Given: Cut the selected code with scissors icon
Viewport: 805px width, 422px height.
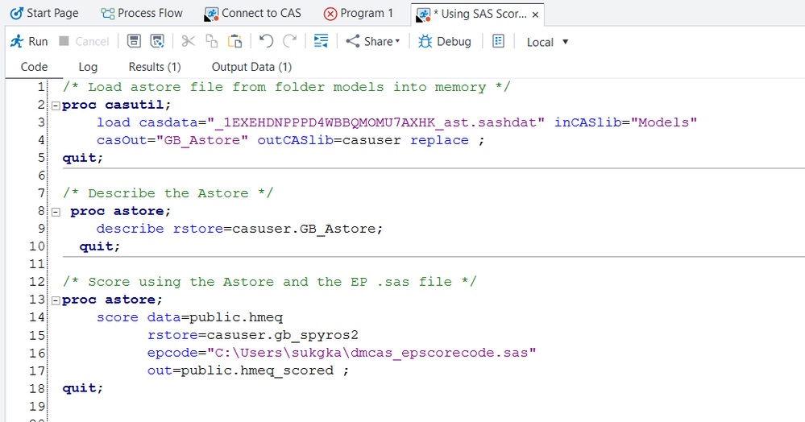Looking at the screenshot, I should coord(188,41).
